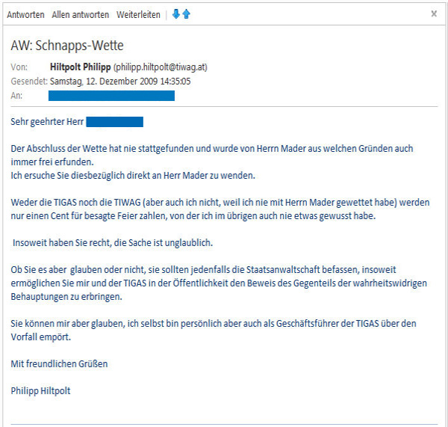Select sender name 'Hiltpolt Philipp'

(81, 67)
